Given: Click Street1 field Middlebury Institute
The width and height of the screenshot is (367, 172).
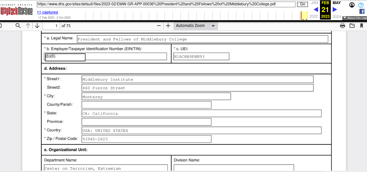Looking at the screenshot, I should pyautogui.click(x=198, y=79).
